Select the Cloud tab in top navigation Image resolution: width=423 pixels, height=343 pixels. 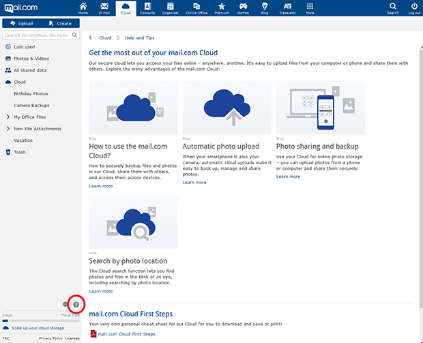click(126, 8)
